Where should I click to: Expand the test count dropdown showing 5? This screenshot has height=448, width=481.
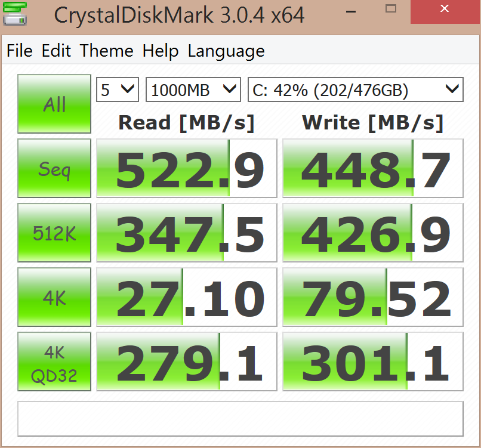click(118, 89)
